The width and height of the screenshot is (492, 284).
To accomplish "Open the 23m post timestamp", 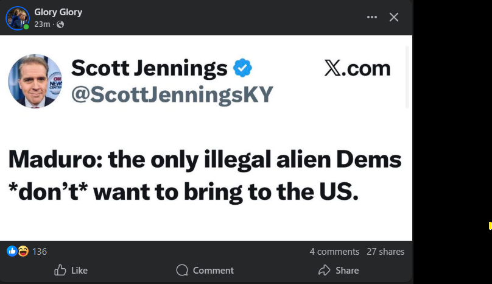I will coord(41,24).
